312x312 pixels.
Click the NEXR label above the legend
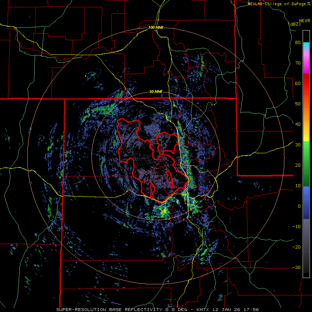(305, 21)
